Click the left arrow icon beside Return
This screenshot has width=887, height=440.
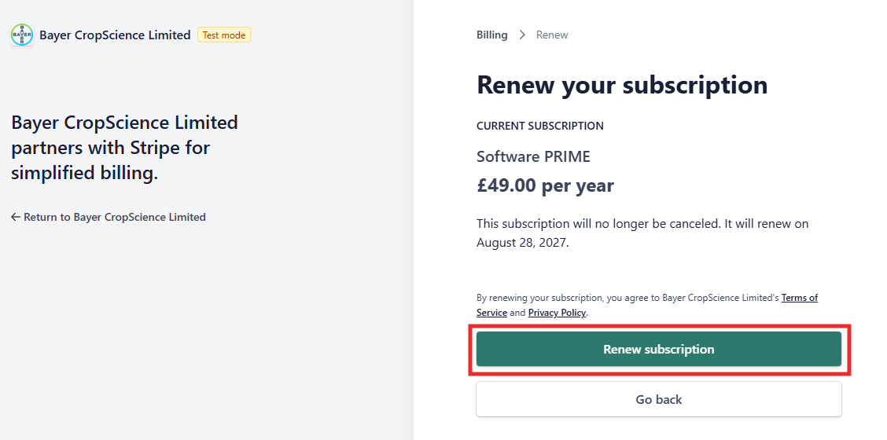coord(16,217)
